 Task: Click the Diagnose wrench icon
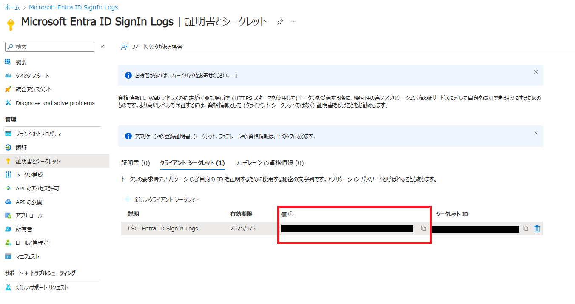(8, 103)
